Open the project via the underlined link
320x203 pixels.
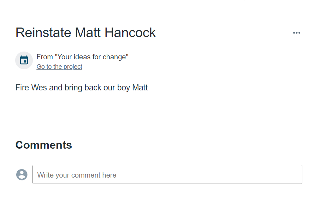[x=59, y=67]
